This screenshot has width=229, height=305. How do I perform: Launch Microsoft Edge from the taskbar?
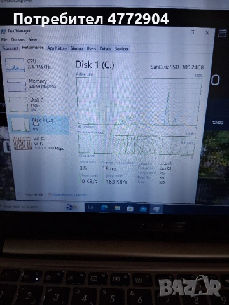tap(104, 208)
